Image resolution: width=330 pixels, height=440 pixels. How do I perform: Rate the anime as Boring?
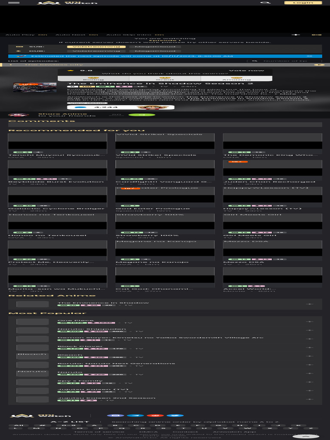(x=93, y=79)
